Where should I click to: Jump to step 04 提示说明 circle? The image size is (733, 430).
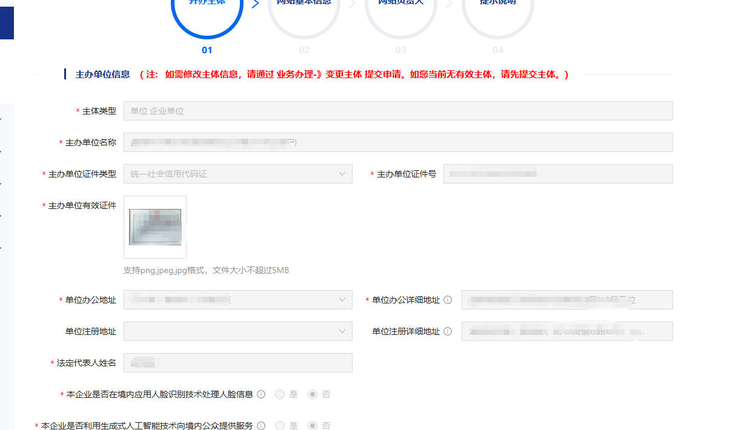(497, 12)
